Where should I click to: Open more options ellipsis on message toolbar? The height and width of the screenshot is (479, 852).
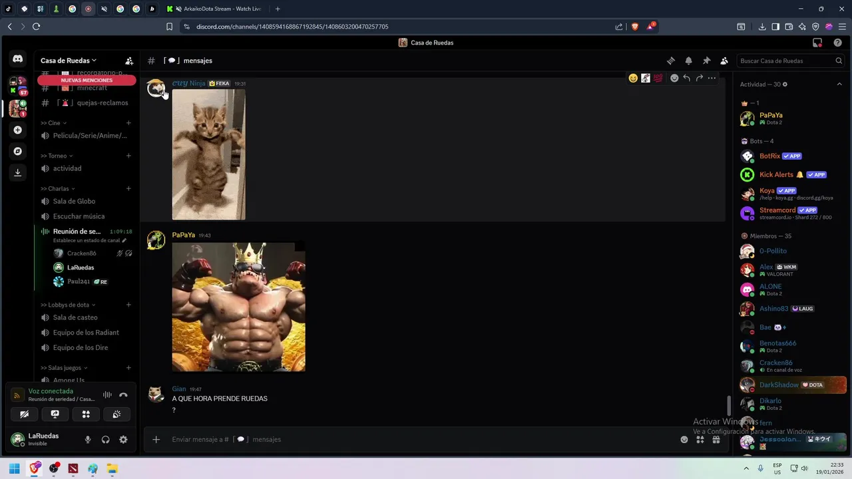(712, 78)
